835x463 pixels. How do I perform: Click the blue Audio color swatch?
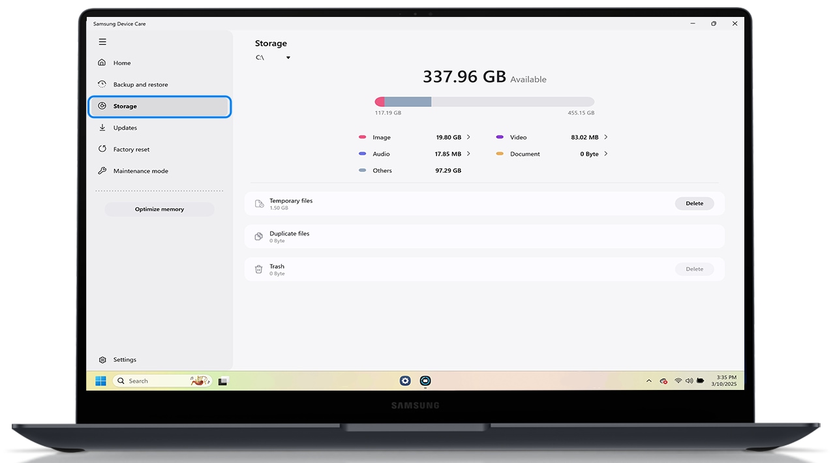click(362, 154)
